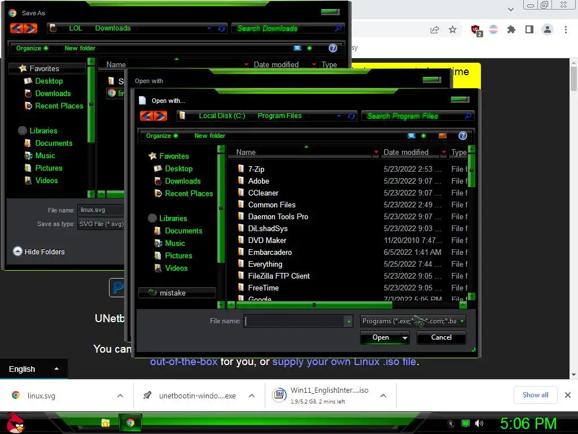Expand File name history dropdown
This screenshot has width=578, height=434.
348,321
